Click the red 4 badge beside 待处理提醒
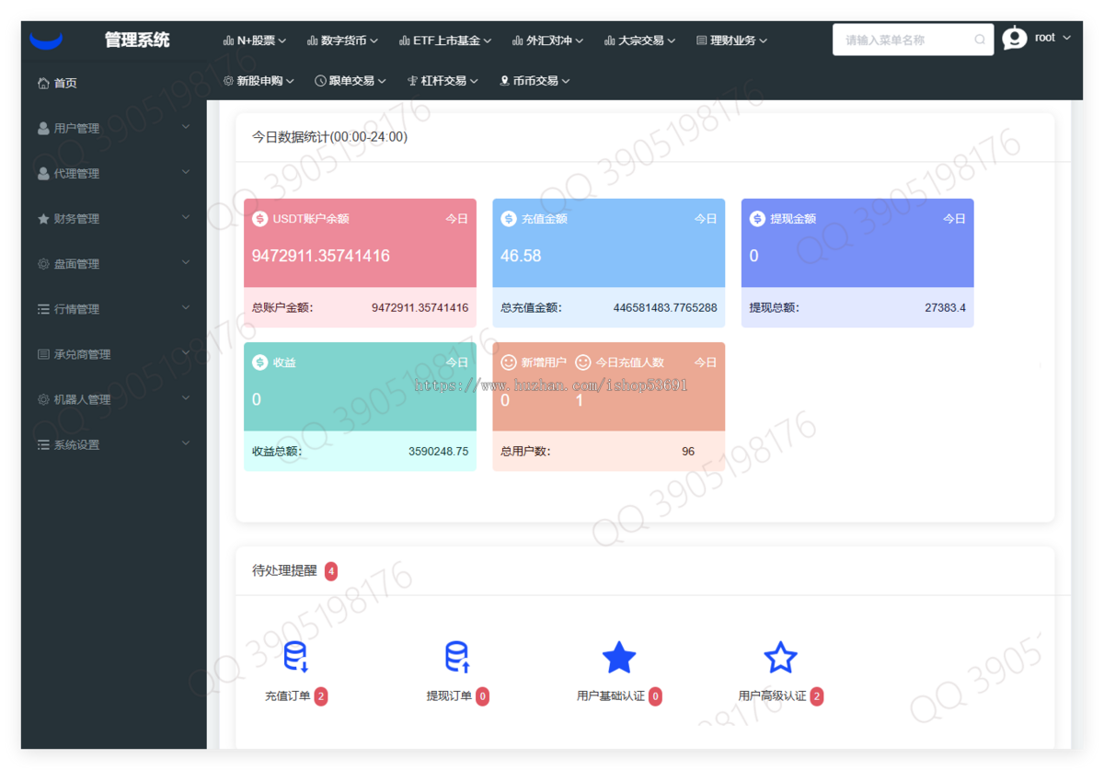This screenshot has height=770, width=1104. point(331,571)
